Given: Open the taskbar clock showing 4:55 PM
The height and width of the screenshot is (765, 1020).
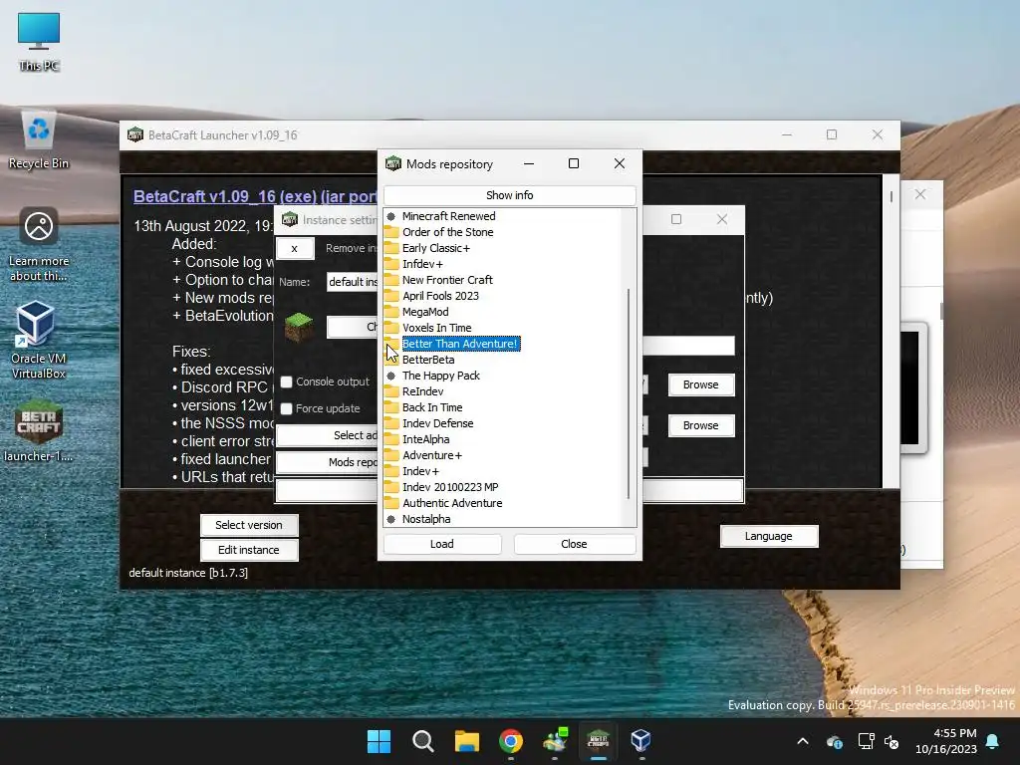Looking at the screenshot, I should tap(946, 741).
